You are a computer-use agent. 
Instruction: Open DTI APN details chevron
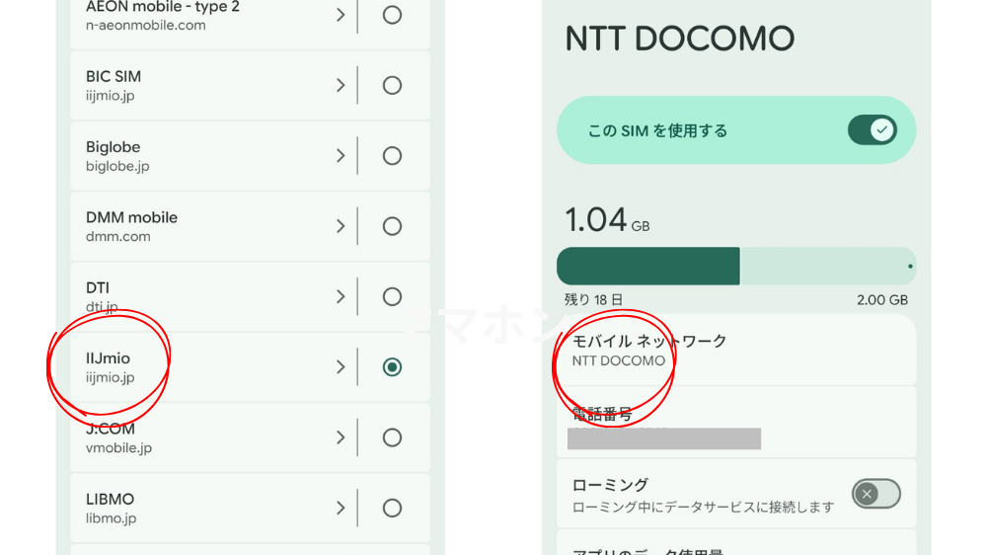point(341,296)
